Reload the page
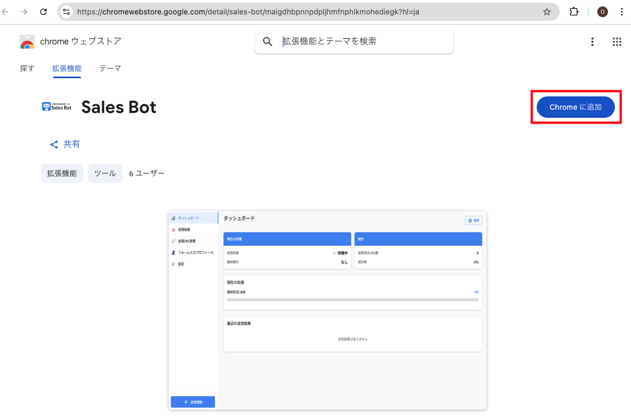 tap(43, 12)
